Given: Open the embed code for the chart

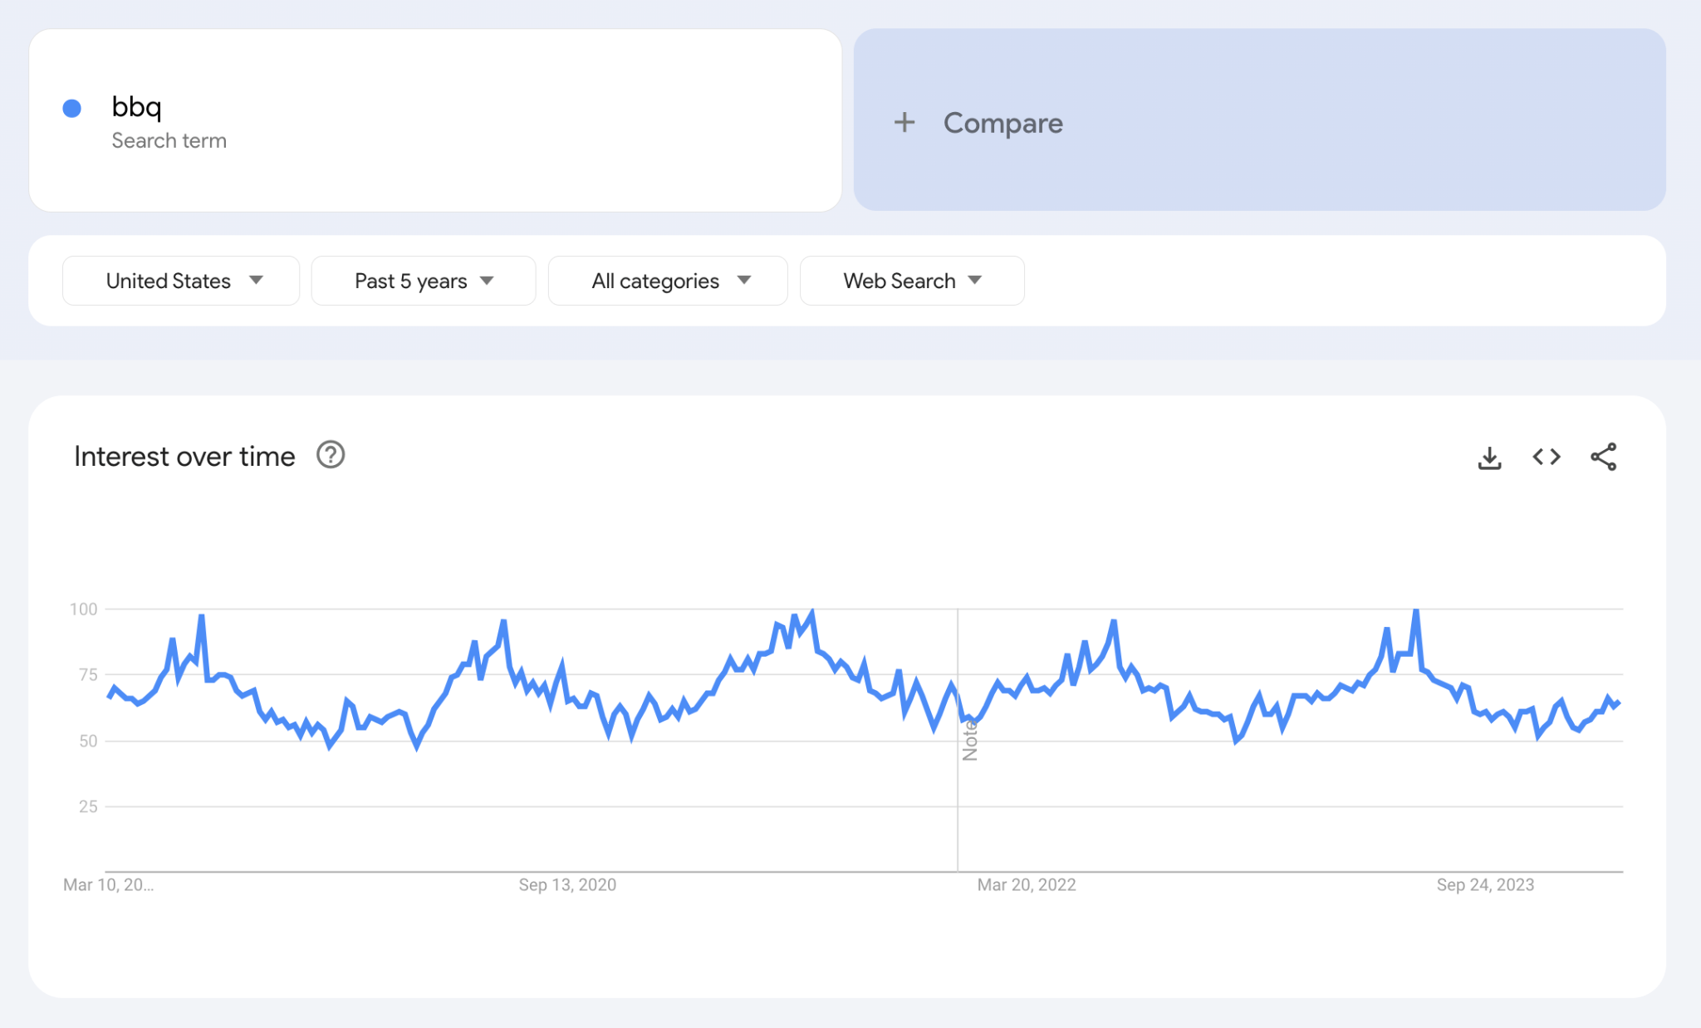Looking at the screenshot, I should [1546, 456].
